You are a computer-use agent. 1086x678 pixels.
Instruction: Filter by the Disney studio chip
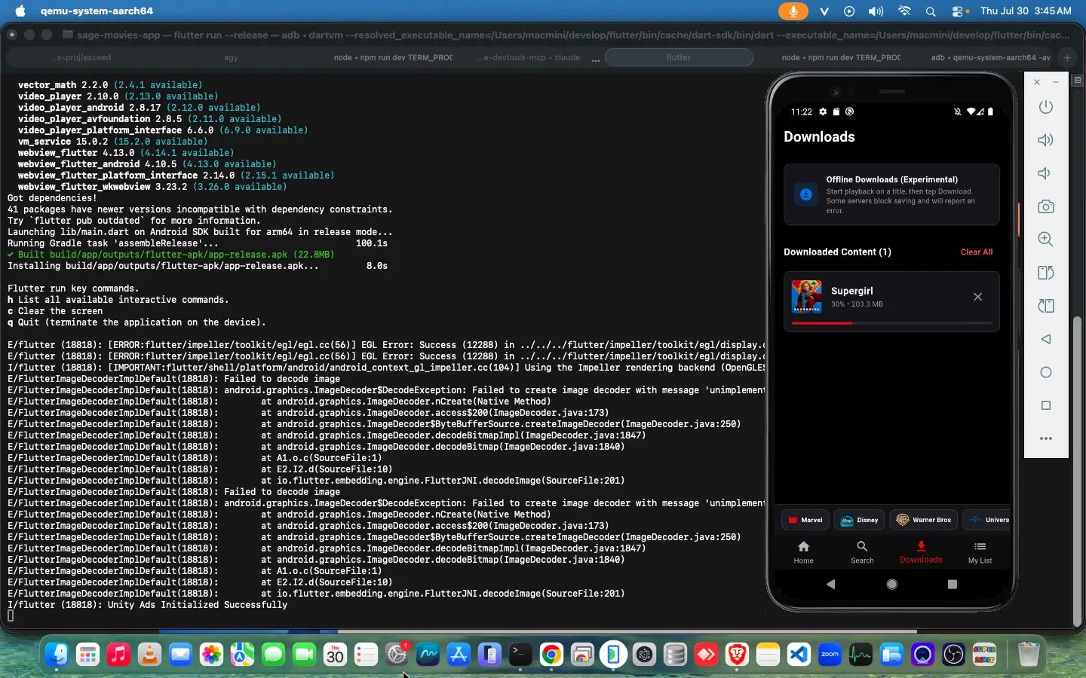tap(860, 520)
